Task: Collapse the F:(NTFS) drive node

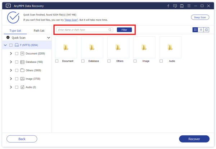Action: pos(5,45)
